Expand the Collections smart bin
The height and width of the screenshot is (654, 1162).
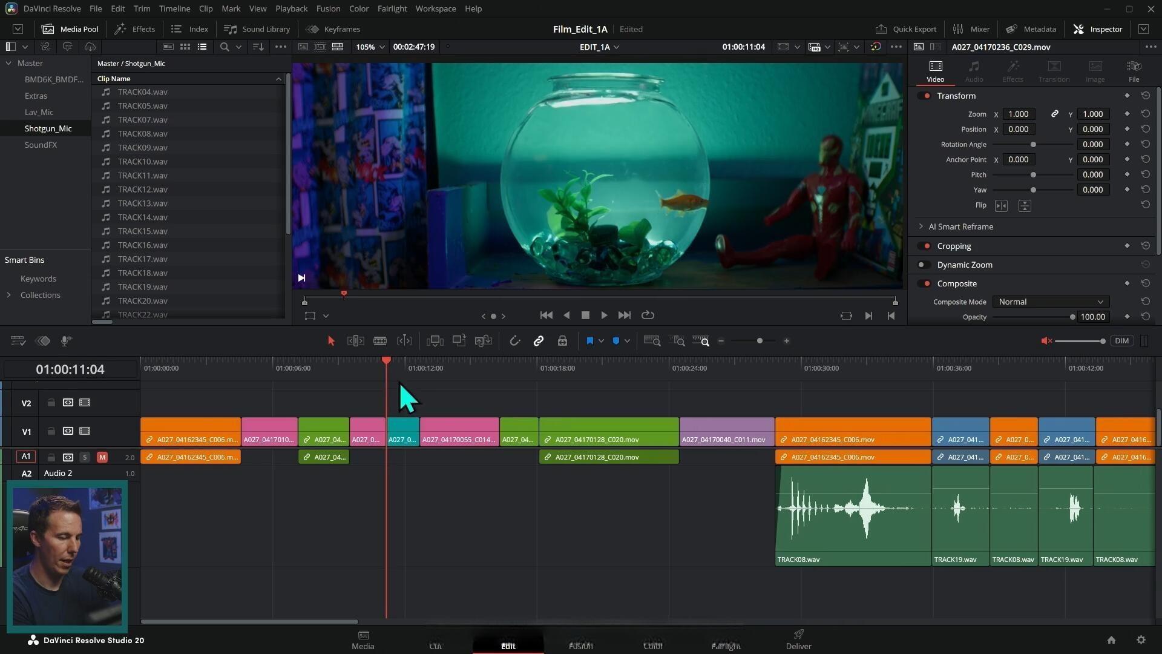point(8,295)
